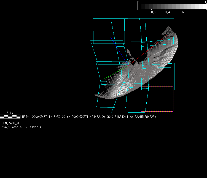Click the MSI start time 2000-343T11:13:30.00

click(49, 117)
